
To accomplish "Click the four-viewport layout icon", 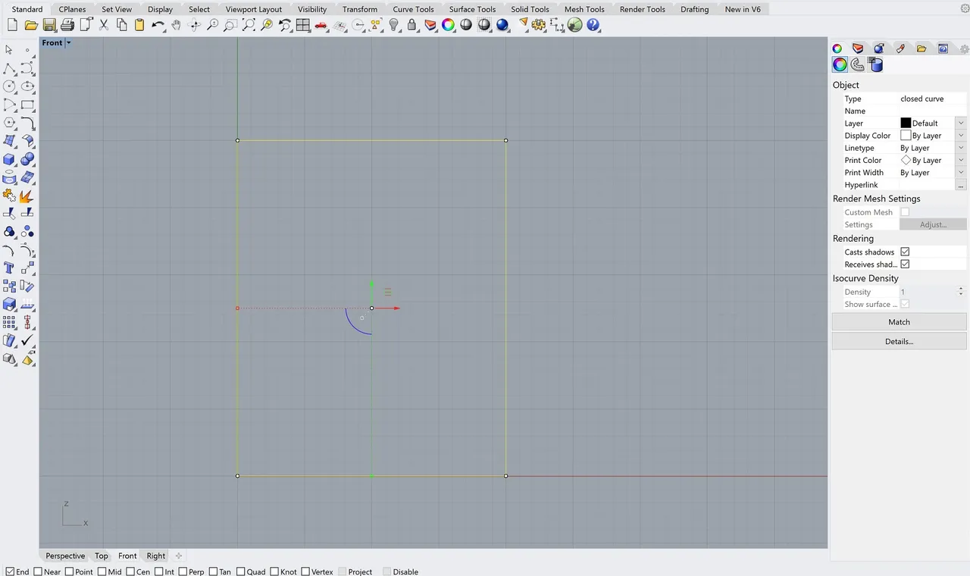I will [303, 25].
